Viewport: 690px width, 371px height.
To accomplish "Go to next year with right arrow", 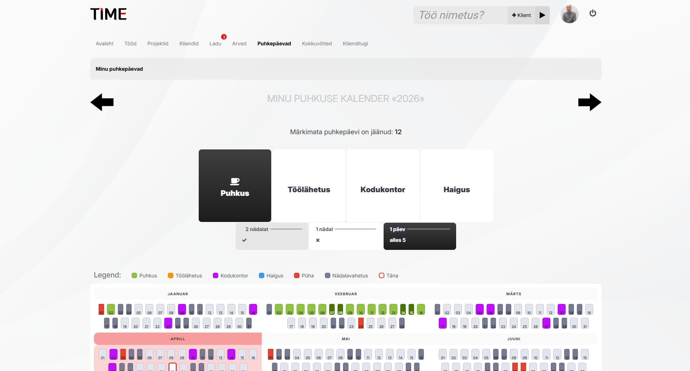I will [x=589, y=102].
